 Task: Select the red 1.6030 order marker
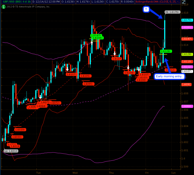(16, 137)
